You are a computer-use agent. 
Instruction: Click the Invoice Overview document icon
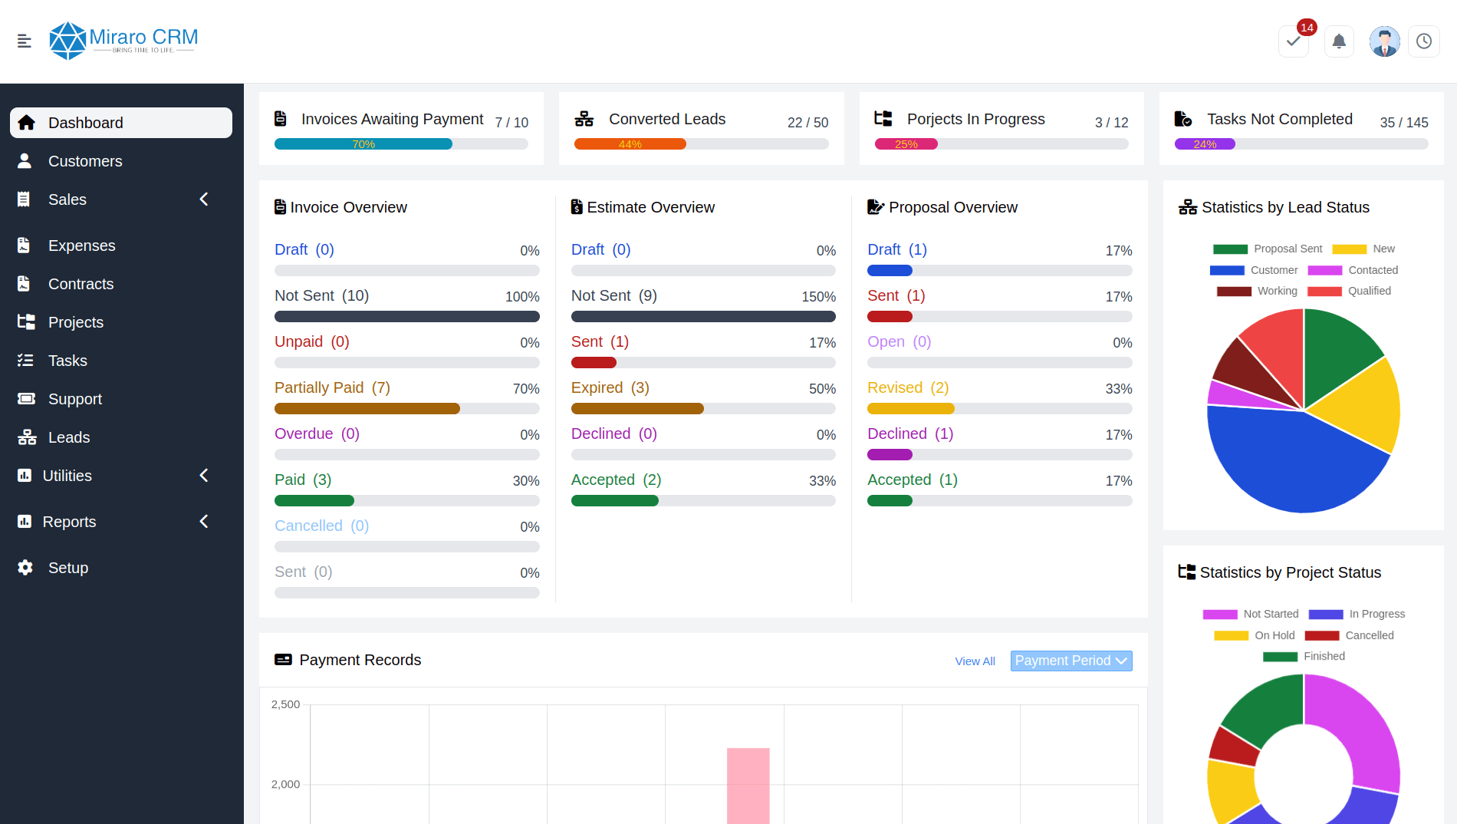[281, 207]
